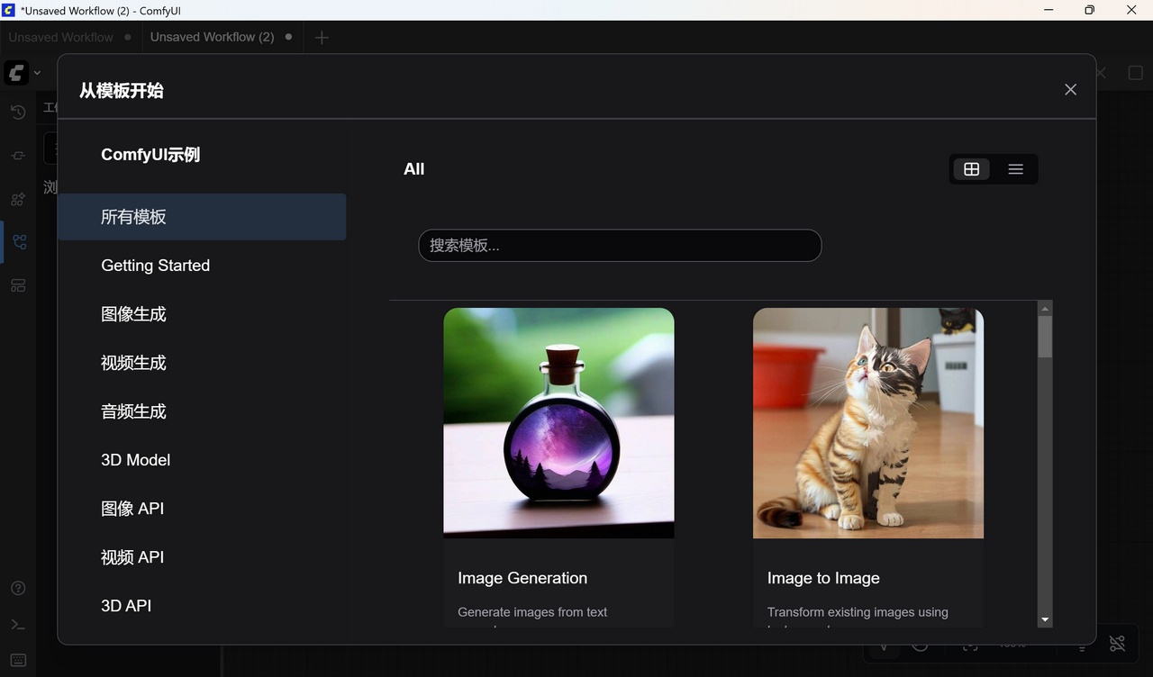Viewport: 1153px width, 677px height.
Task: Open the integrated terminal panel
Action: (17, 624)
